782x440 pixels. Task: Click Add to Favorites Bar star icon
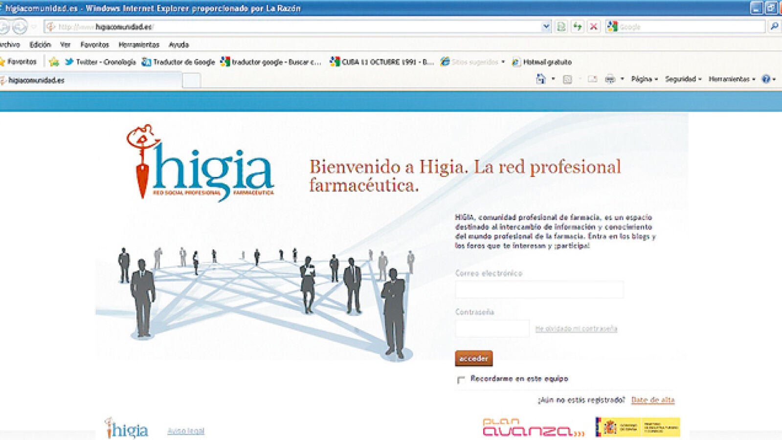pyautogui.click(x=54, y=62)
